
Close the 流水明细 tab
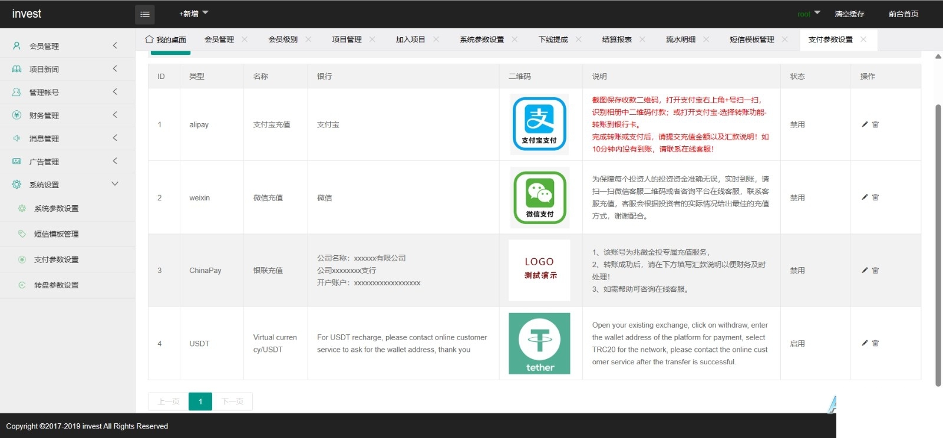(706, 39)
